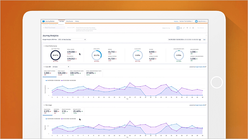
Task: Open the Google Analytics 360 View dropdown
Action: pos(72,40)
